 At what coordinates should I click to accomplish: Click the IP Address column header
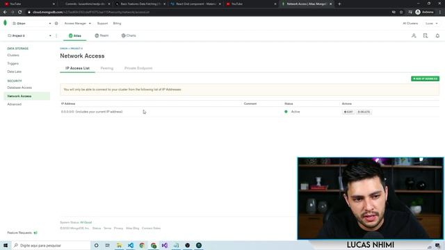click(x=68, y=103)
